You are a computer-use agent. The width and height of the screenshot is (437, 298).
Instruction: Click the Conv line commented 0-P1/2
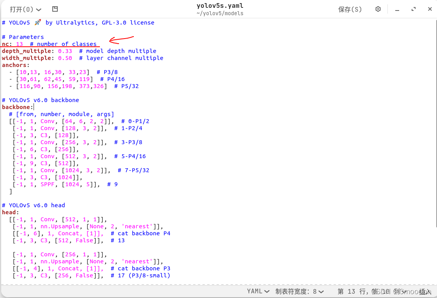pos(79,121)
